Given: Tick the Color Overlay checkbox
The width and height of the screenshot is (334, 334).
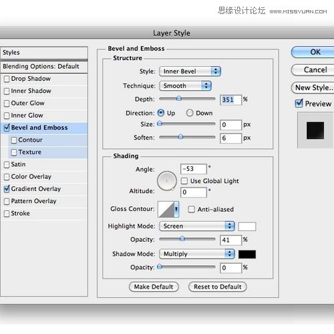Looking at the screenshot, I should coord(7,177).
